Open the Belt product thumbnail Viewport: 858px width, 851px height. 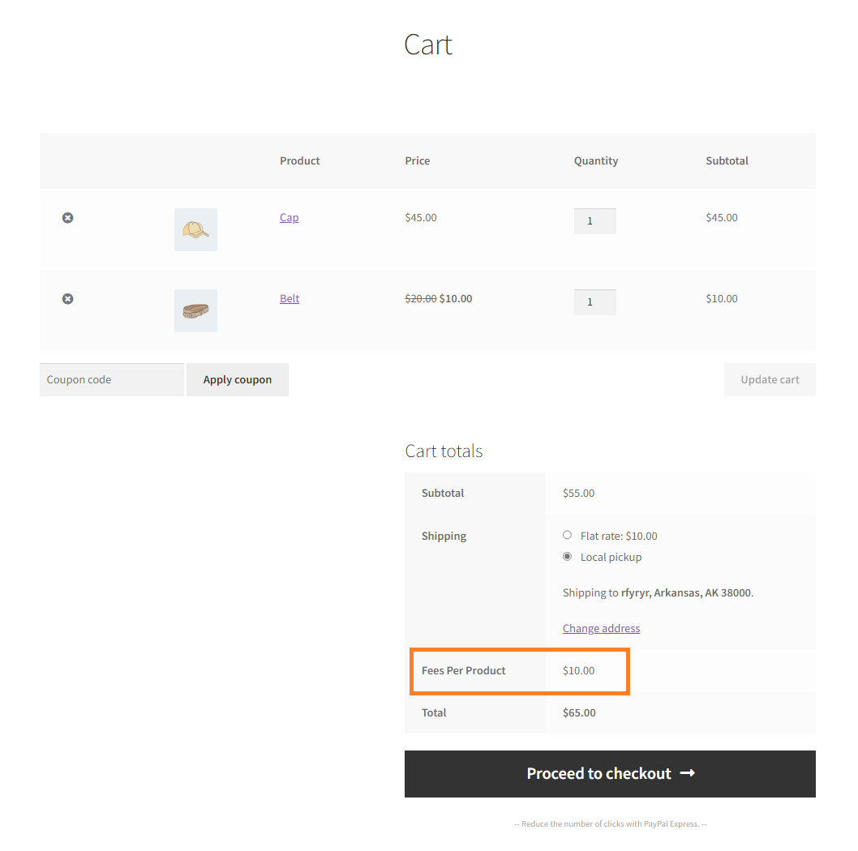tap(196, 310)
